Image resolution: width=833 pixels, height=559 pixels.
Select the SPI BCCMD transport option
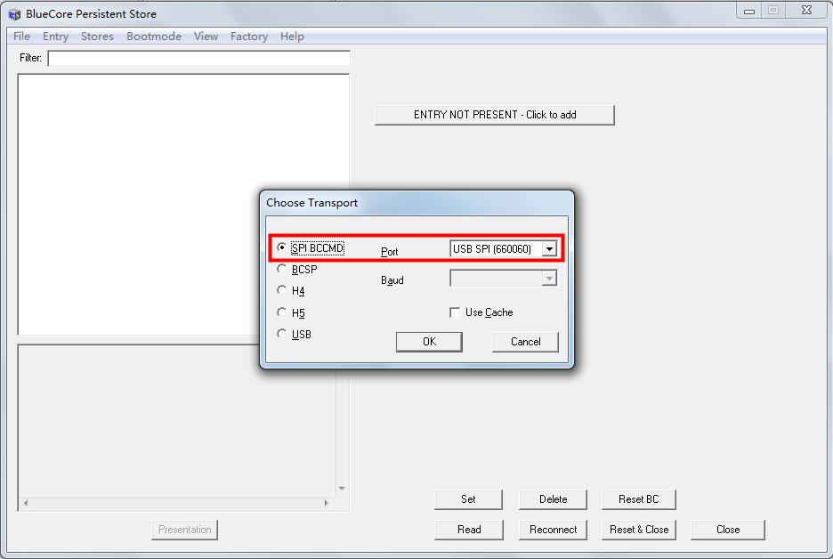(282, 248)
